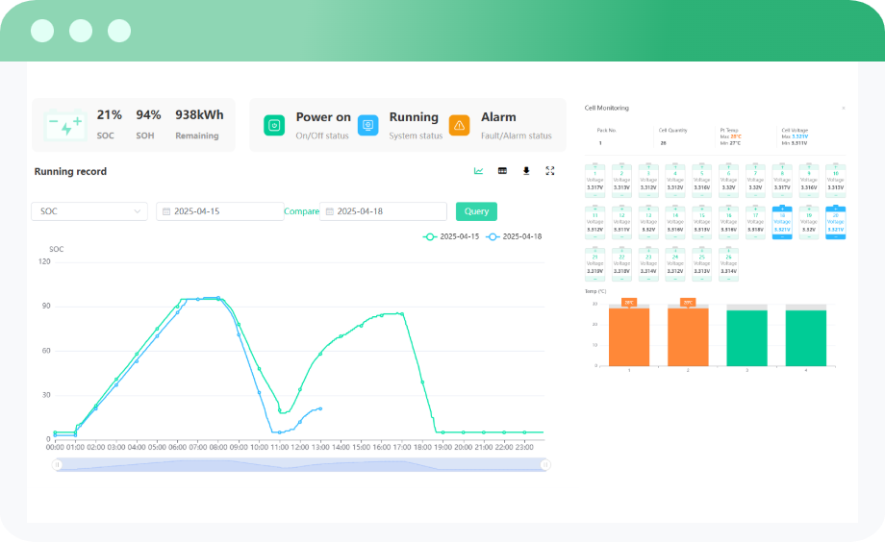Viewport: 885px width, 542px height.
Task: Expand chart to fullscreen
Action: click(550, 171)
